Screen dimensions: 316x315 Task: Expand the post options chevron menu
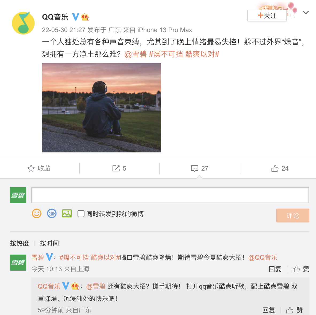[x=306, y=13]
